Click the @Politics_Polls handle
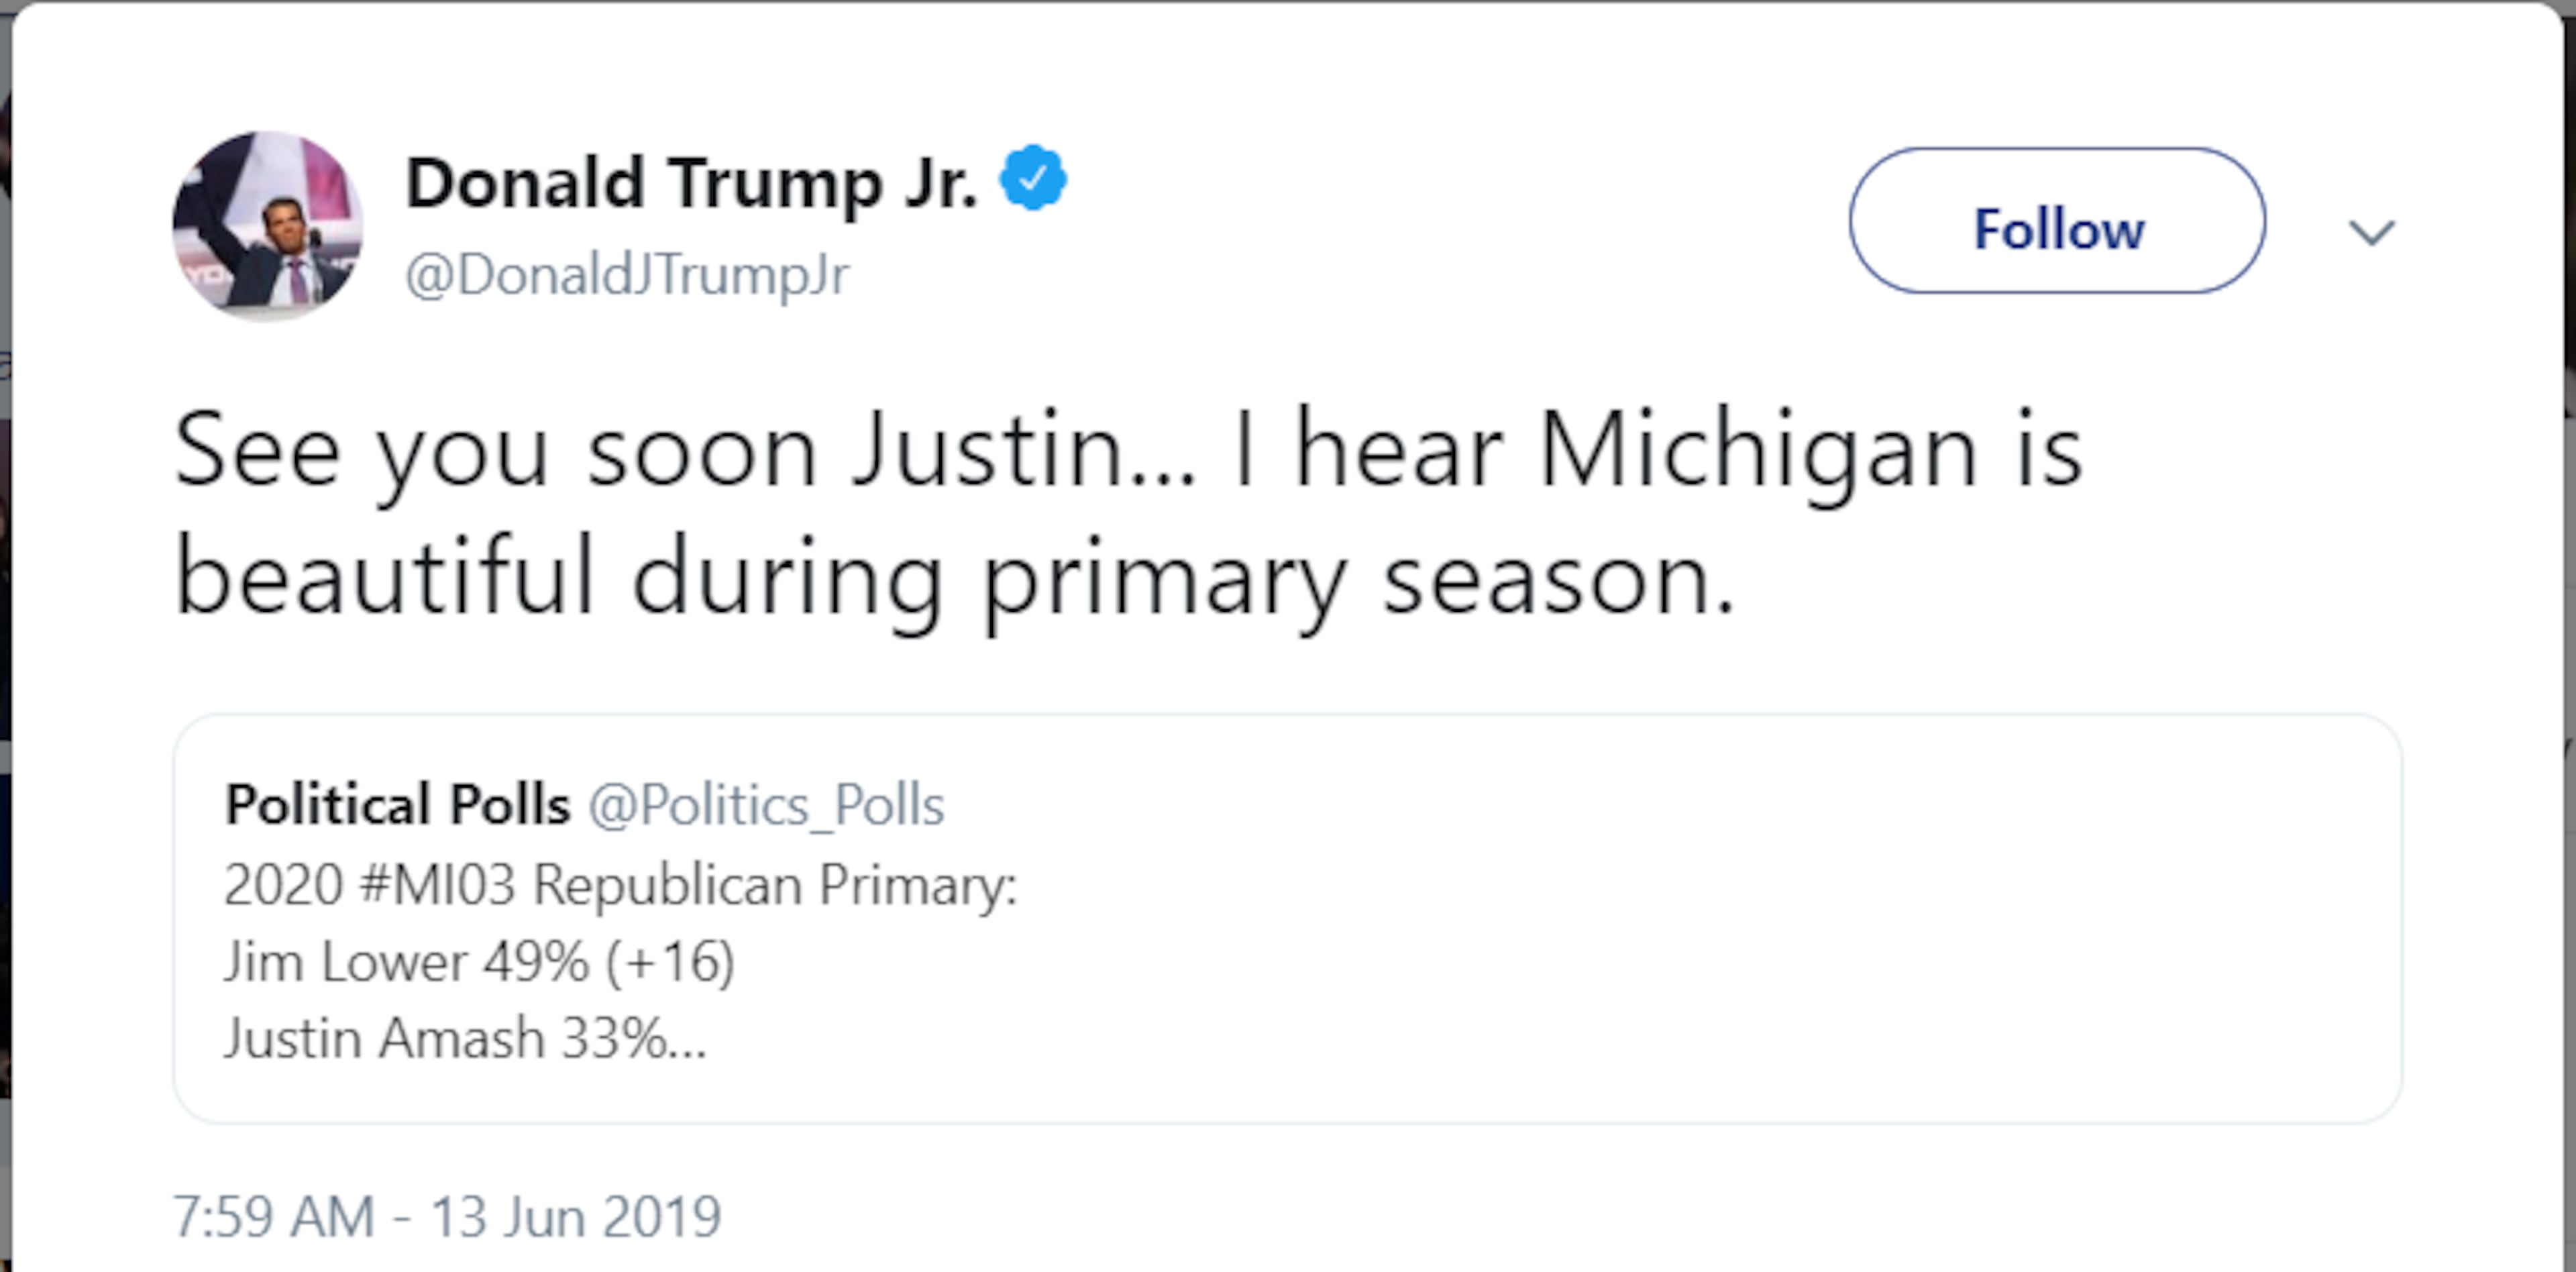 click(x=766, y=804)
